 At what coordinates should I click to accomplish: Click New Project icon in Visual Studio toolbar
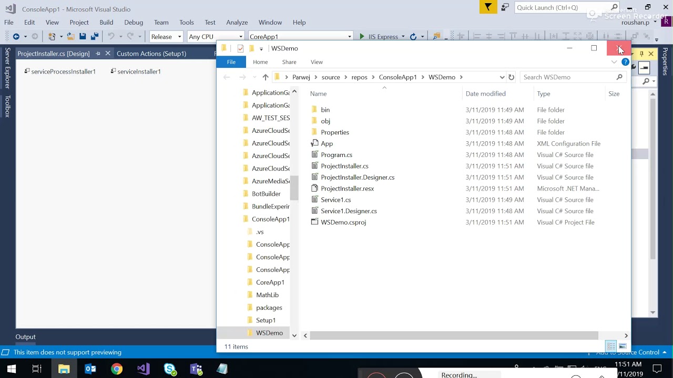[52, 37]
